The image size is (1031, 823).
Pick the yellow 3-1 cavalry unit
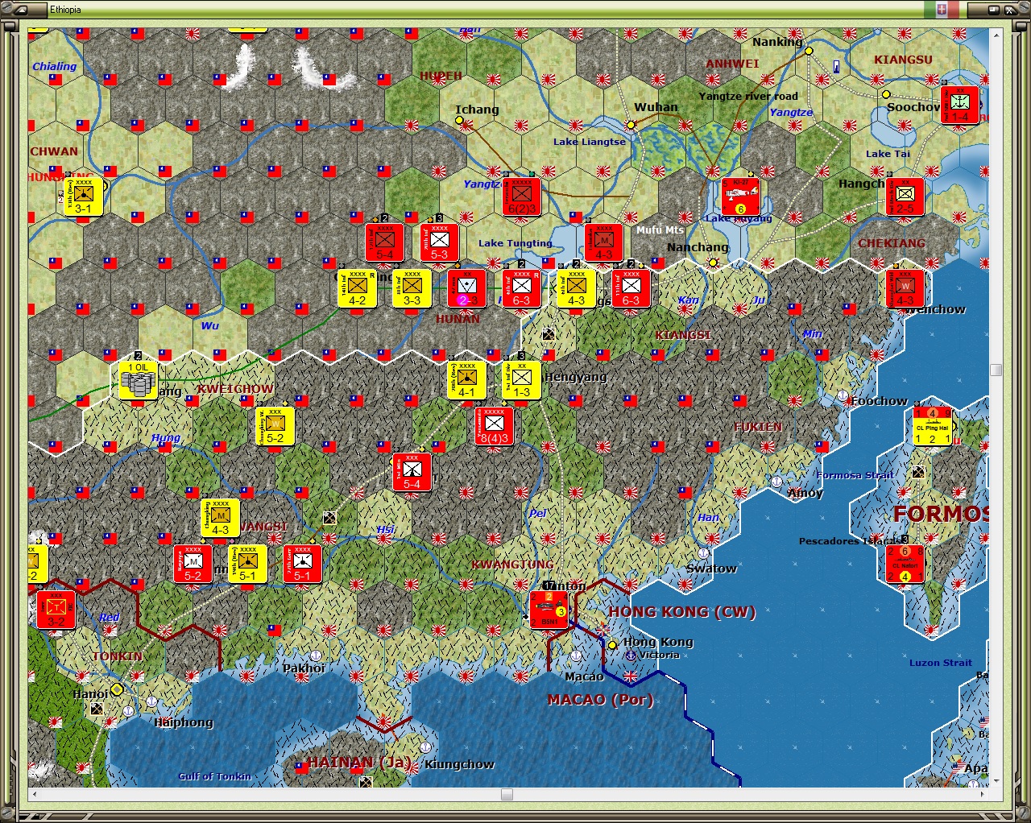click(x=83, y=196)
